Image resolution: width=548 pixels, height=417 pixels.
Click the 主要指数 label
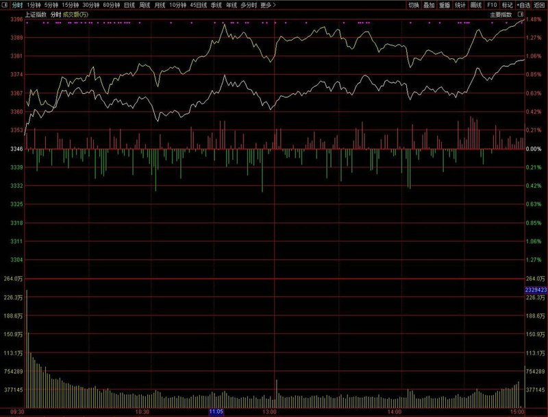point(500,14)
